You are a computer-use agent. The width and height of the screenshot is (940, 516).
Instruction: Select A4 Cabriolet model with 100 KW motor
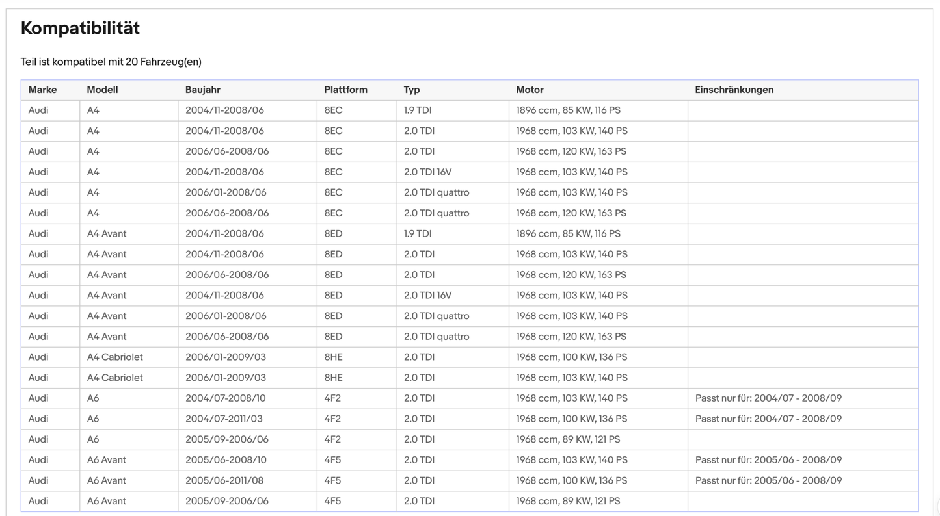point(114,357)
